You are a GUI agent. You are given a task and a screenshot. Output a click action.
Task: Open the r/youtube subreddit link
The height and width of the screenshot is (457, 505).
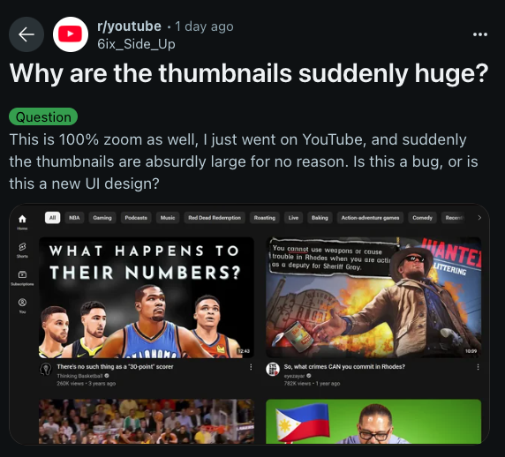(129, 26)
